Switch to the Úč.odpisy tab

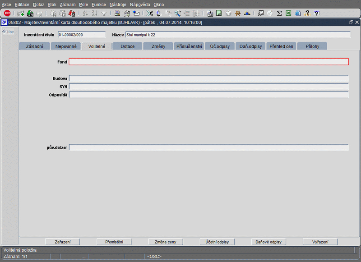coord(220,46)
